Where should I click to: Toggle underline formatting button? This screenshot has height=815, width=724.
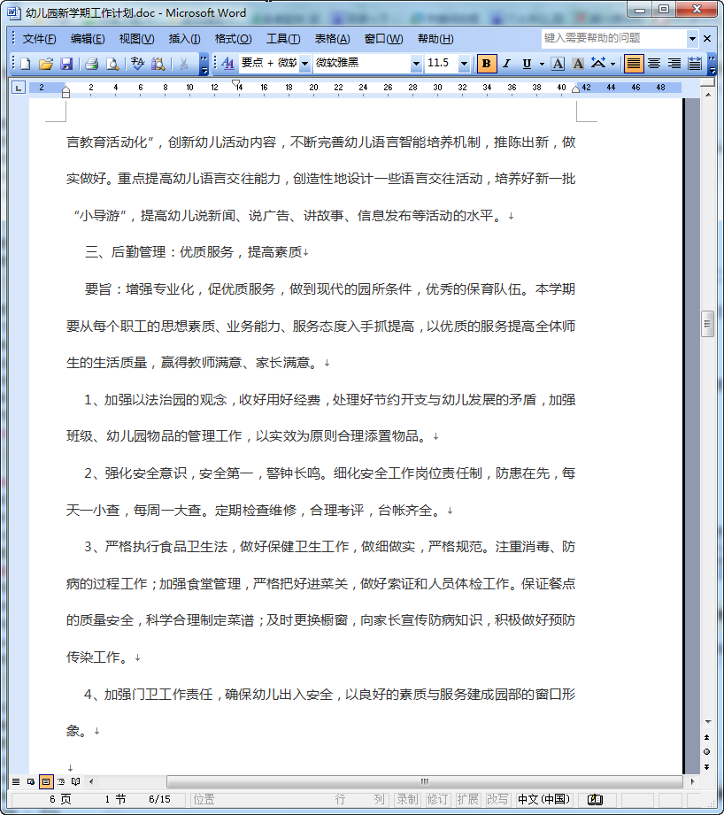click(x=527, y=64)
